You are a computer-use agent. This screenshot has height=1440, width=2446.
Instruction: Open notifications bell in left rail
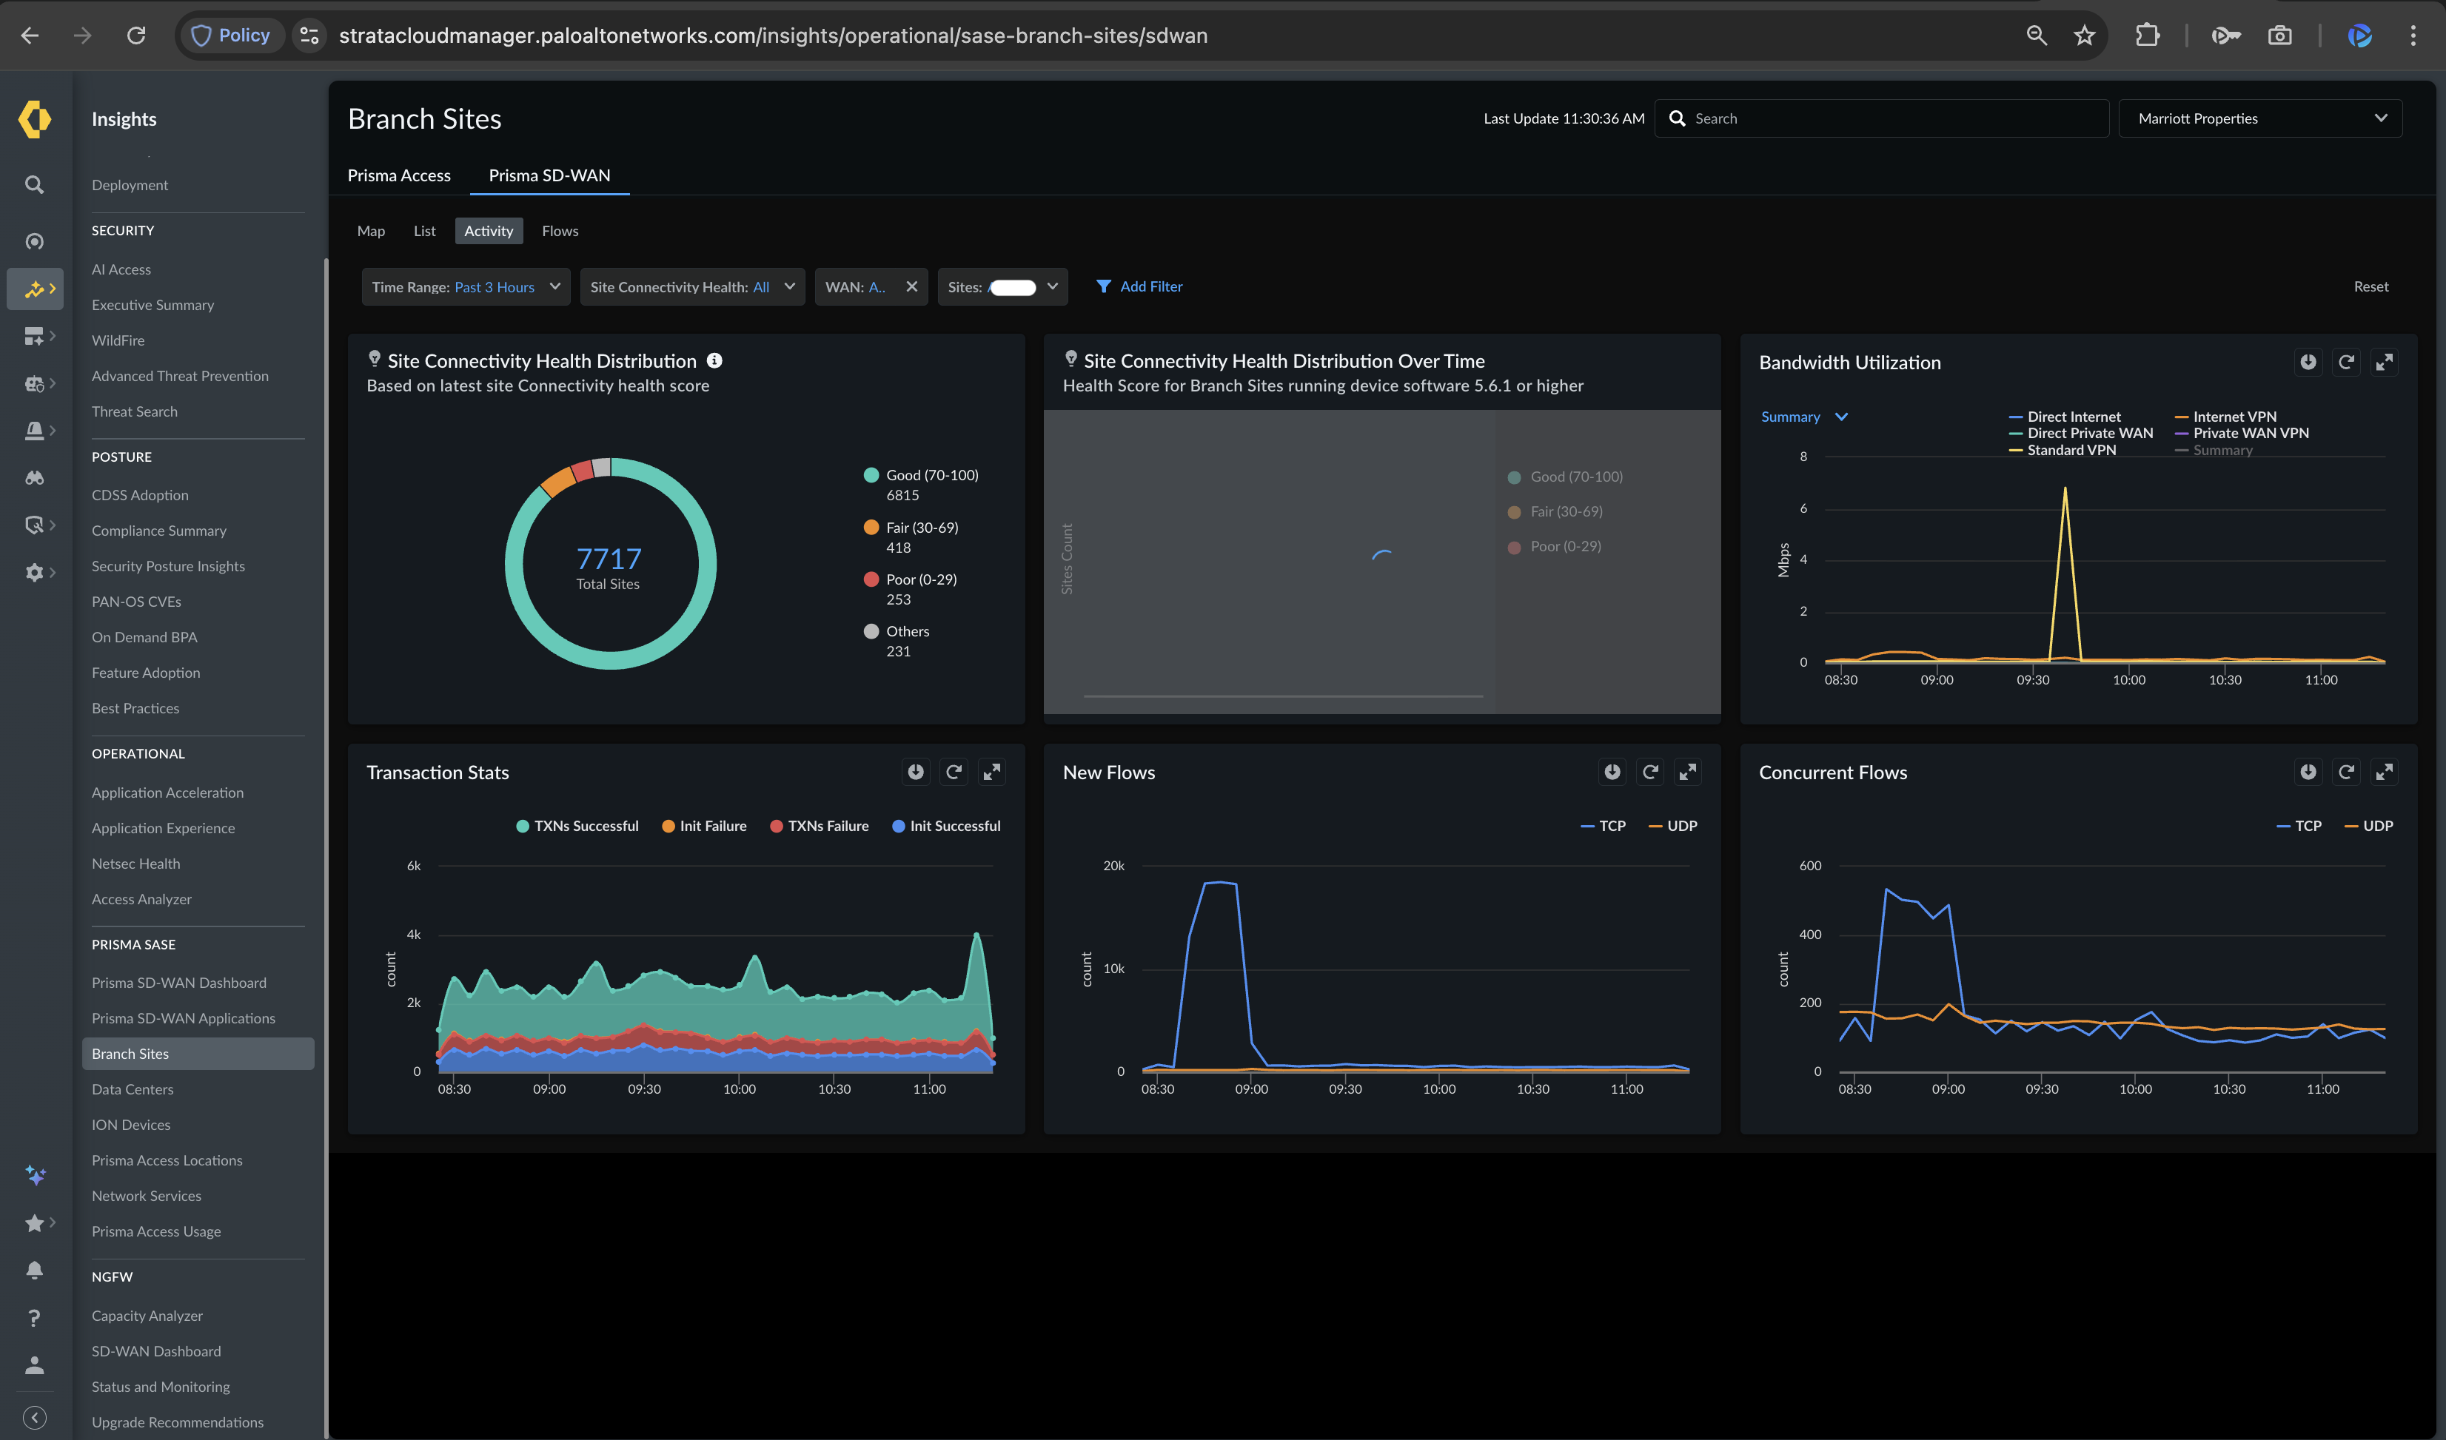click(x=35, y=1271)
